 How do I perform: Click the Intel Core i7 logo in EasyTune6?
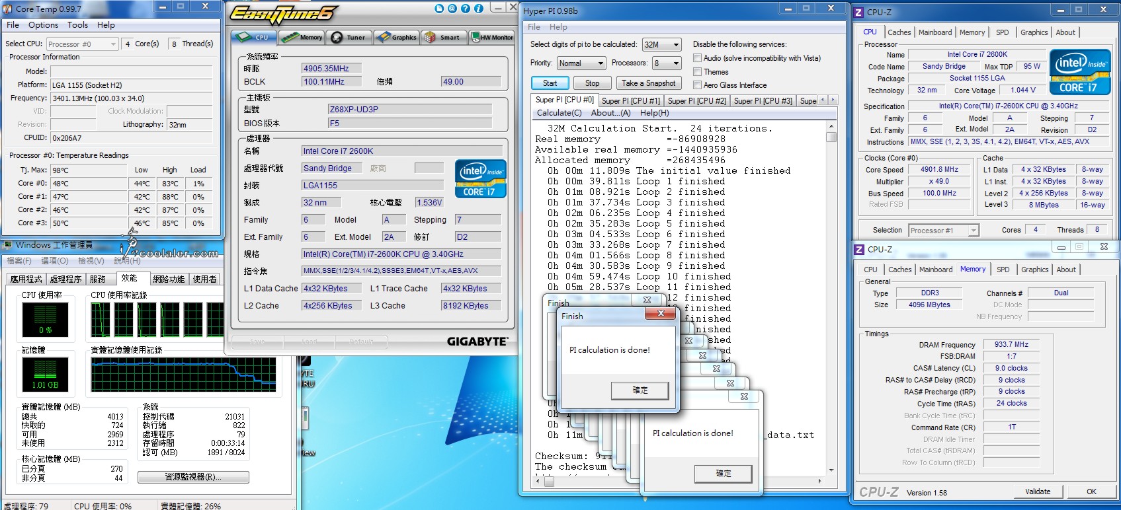[x=481, y=179]
